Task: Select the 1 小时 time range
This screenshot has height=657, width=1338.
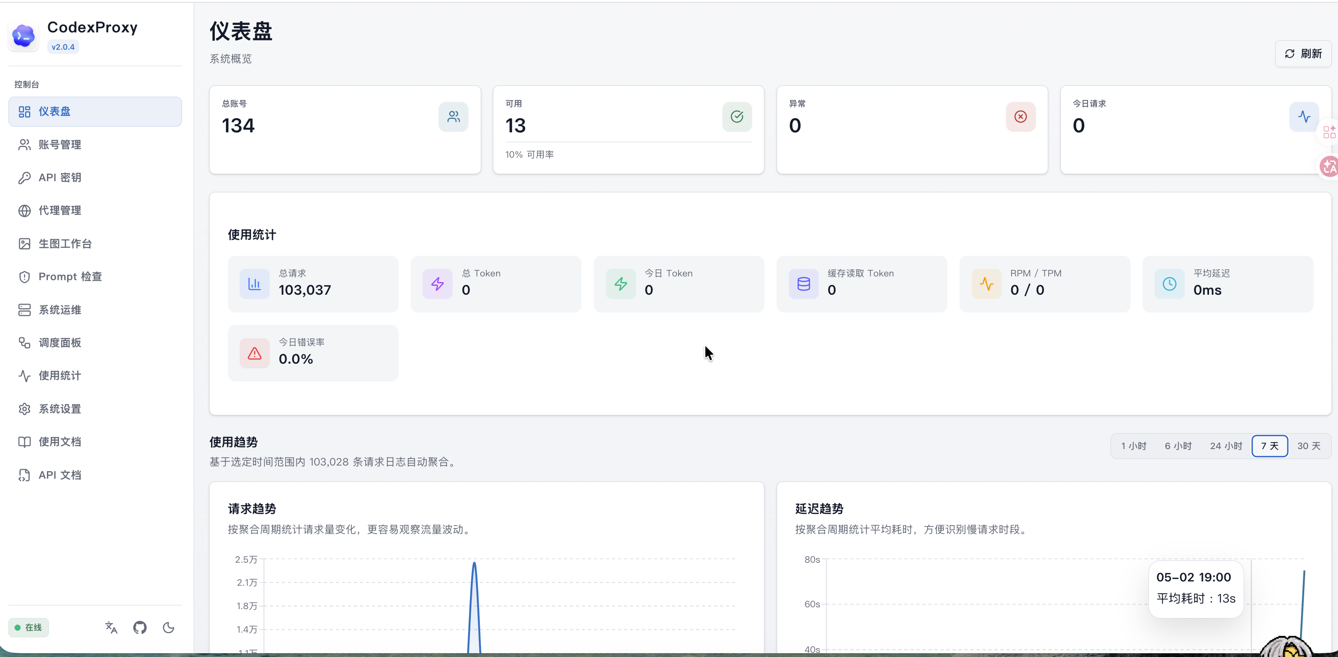Action: pyautogui.click(x=1134, y=446)
